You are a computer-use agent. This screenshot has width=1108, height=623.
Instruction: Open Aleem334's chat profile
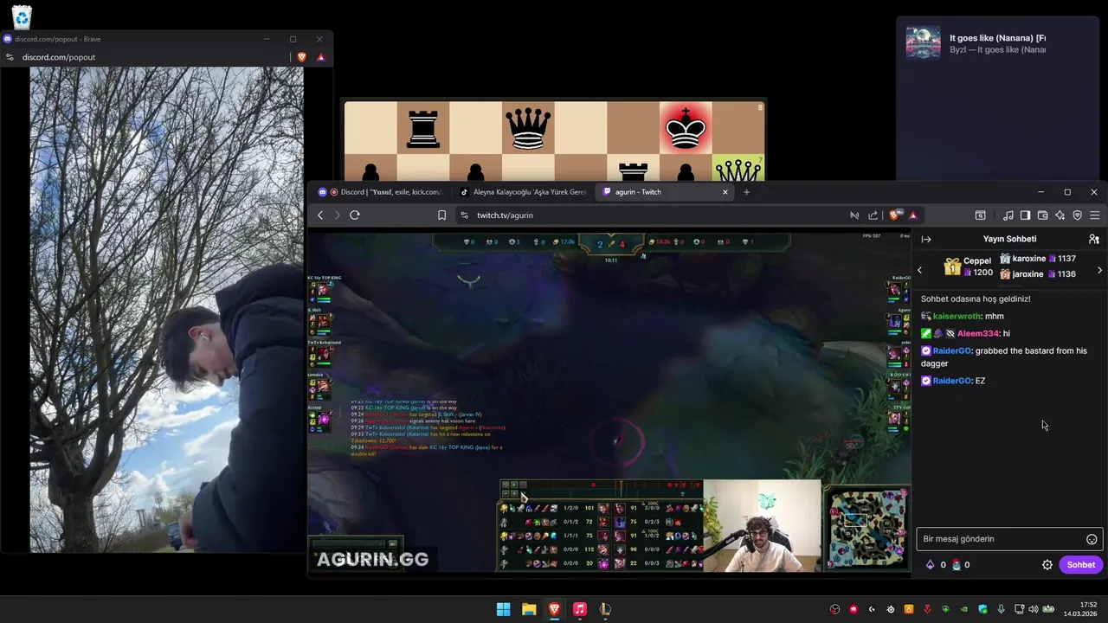point(978,334)
